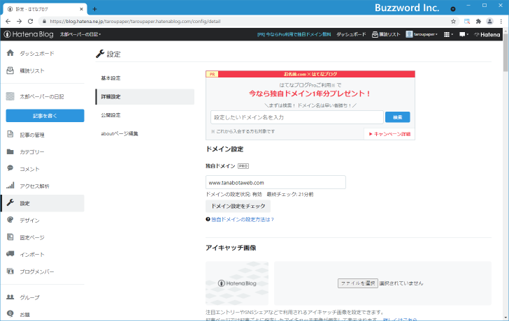
Task: Click the コメント speech bubble icon
Action: (10, 168)
